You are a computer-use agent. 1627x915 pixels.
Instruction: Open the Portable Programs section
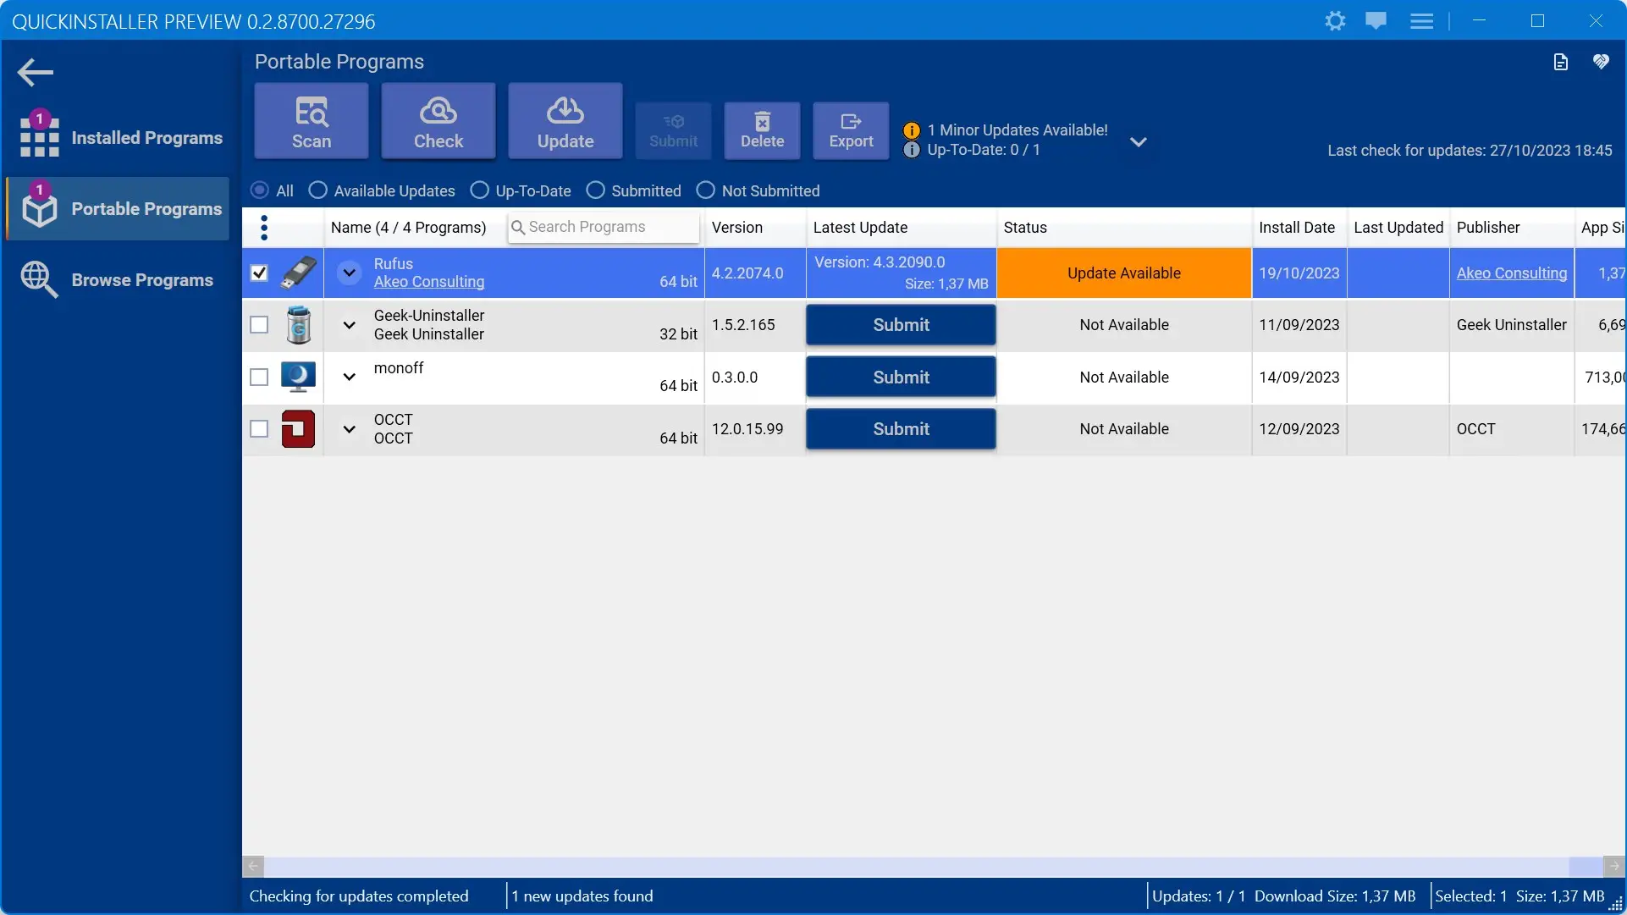pyautogui.click(x=119, y=208)
